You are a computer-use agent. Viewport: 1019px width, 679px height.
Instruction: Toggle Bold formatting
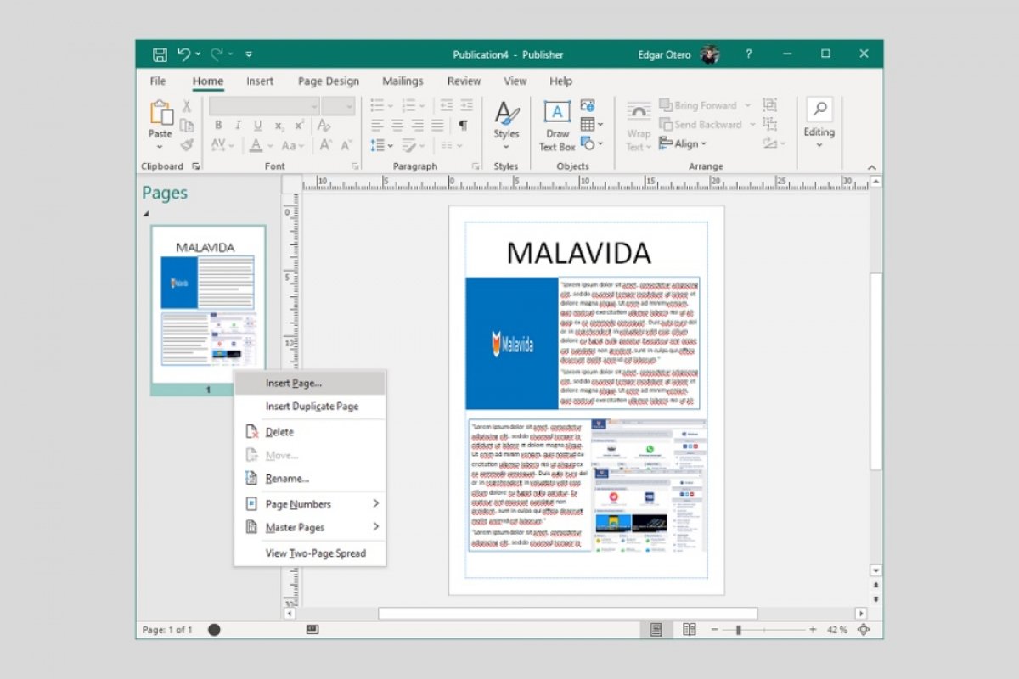pos(218,126)
